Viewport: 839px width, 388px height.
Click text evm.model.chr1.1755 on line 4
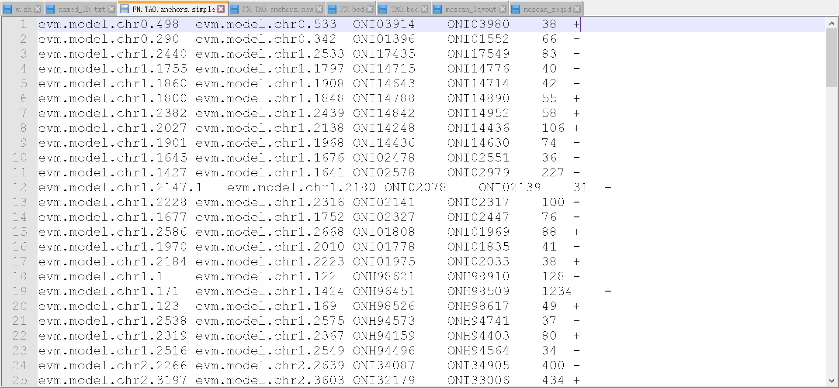[113, 69]
